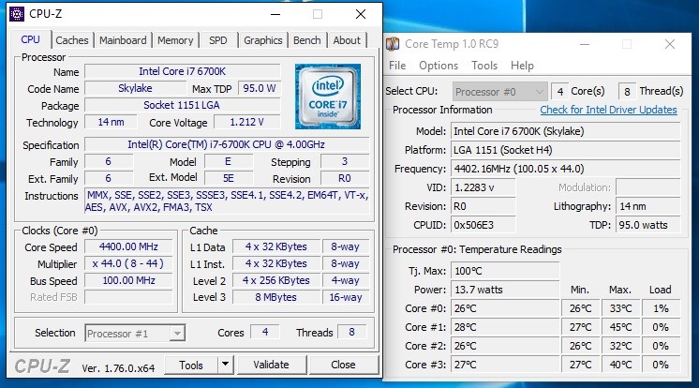Image resolution: width=699 pixels, height=388 pixels.
Task: Click the Lithography value '14 nm'
Action: (x=648, y=206)
